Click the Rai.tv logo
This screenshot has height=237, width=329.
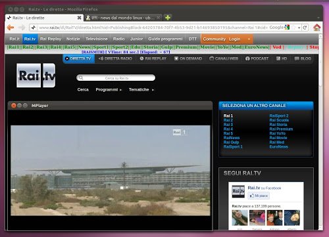pyautogui.click(x=36, y=75)
